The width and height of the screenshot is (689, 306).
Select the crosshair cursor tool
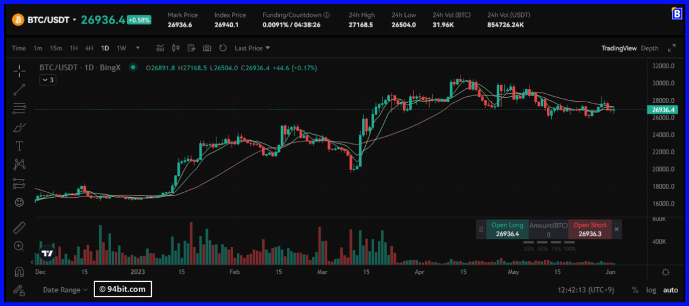click(x=19, y=71)
